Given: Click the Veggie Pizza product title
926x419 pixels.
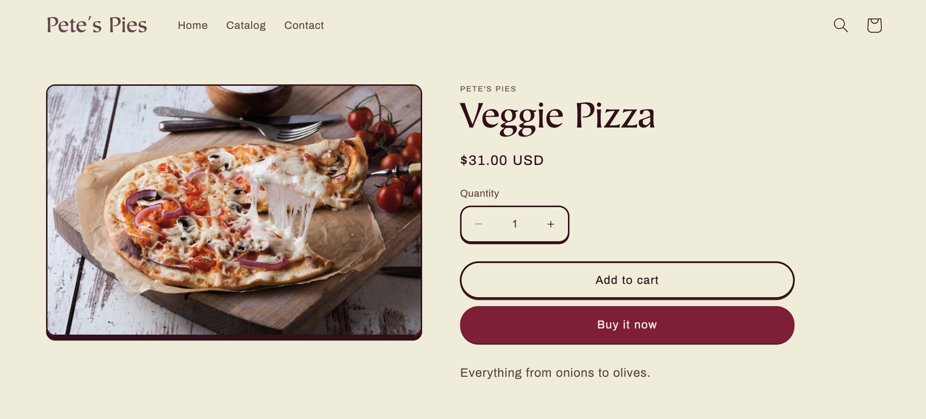Looking at the screenshot, I should click(x=557, y=116).
